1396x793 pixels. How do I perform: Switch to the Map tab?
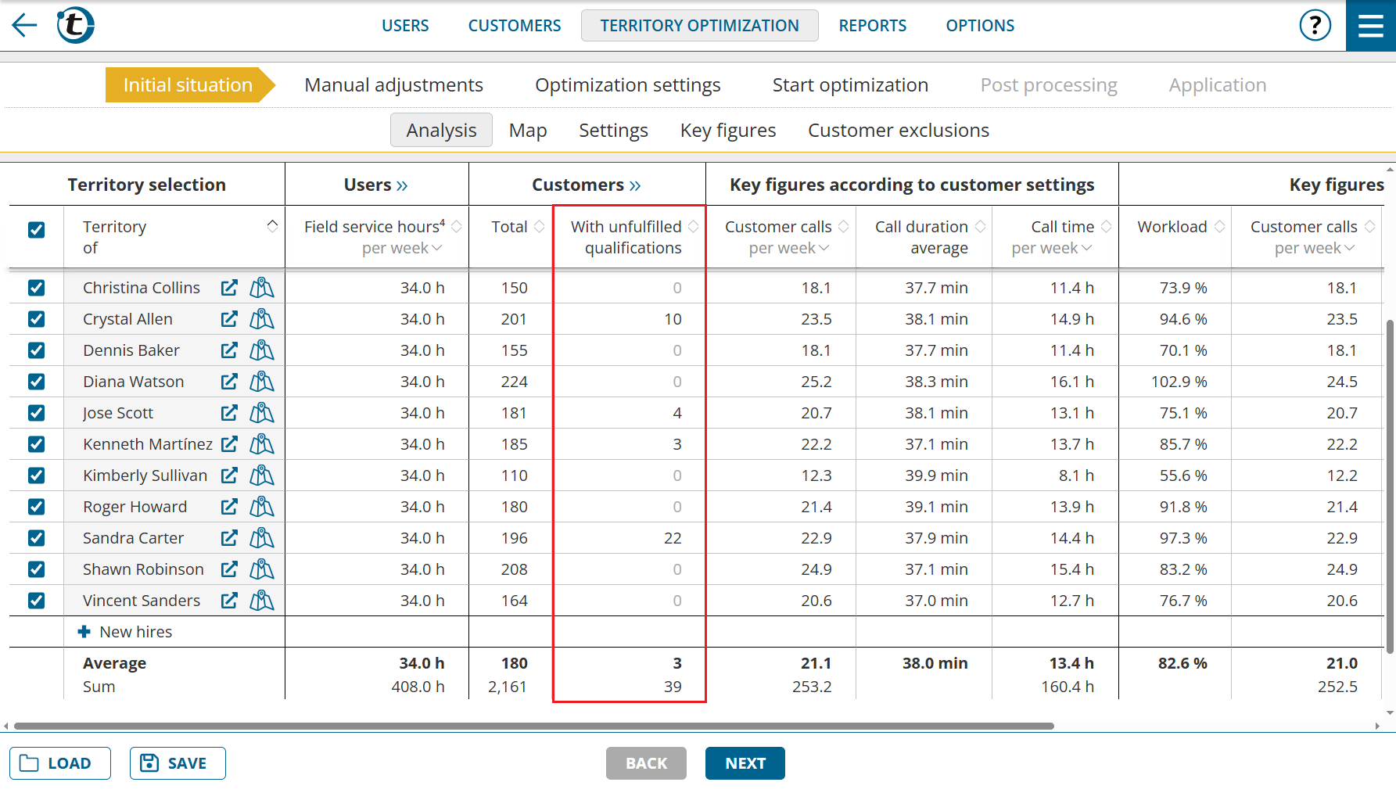[x=527, y=131]
